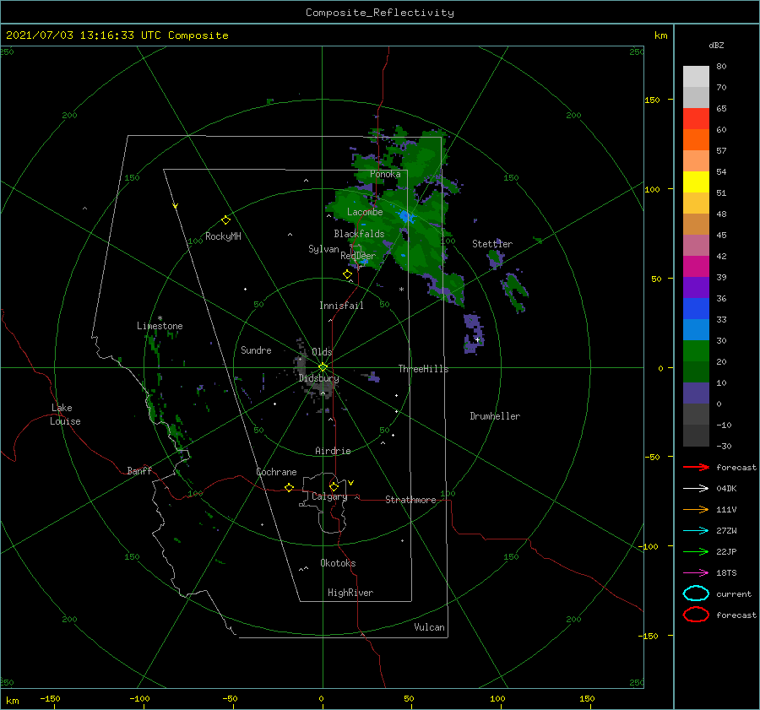
Task: Click the magenta 42 dBZ color swatch
Action: coord(696,266)
